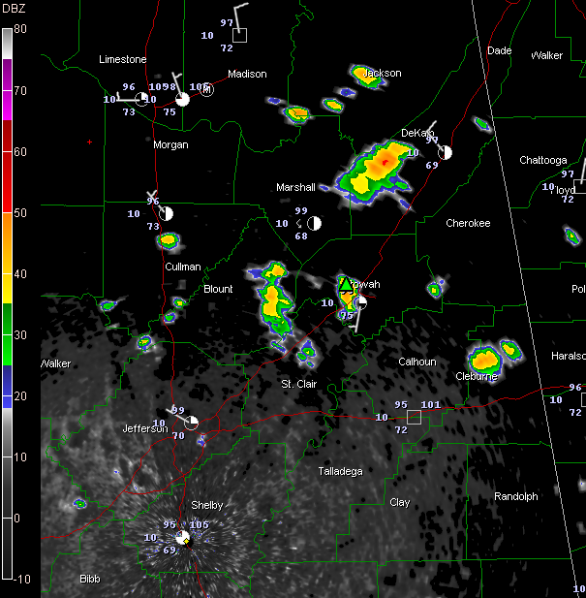
Task: Select the elongated storm cell in Blount County
Action: coord(273,300)
